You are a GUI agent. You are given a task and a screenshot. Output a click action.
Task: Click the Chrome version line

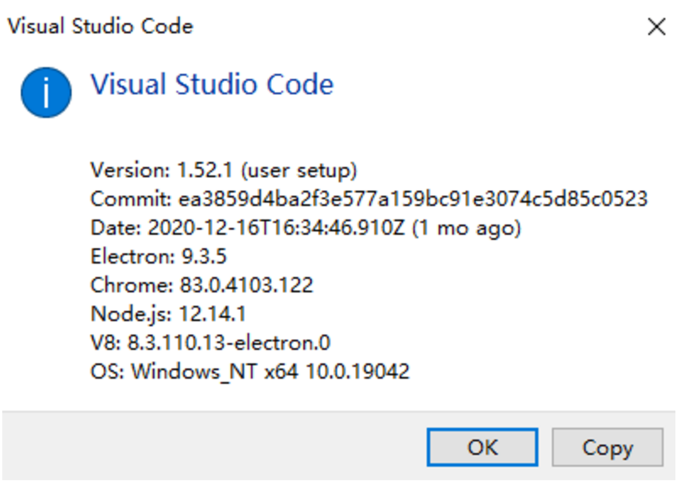201,285
